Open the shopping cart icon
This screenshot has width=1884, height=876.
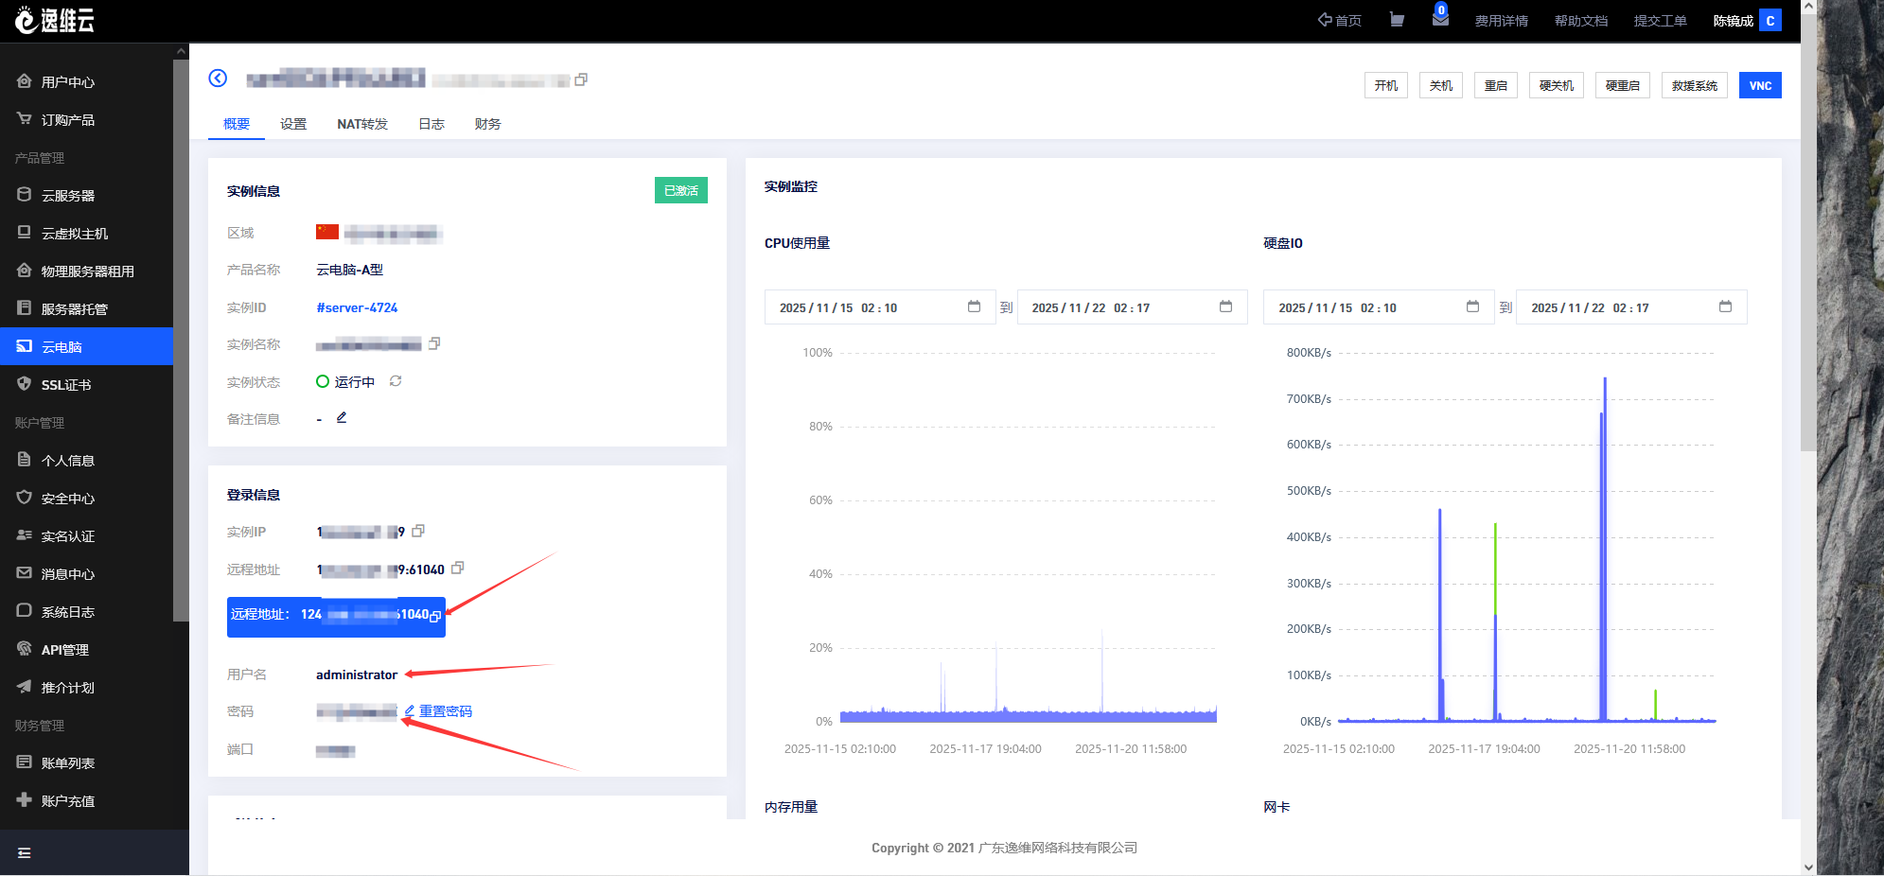[1397, 20]
